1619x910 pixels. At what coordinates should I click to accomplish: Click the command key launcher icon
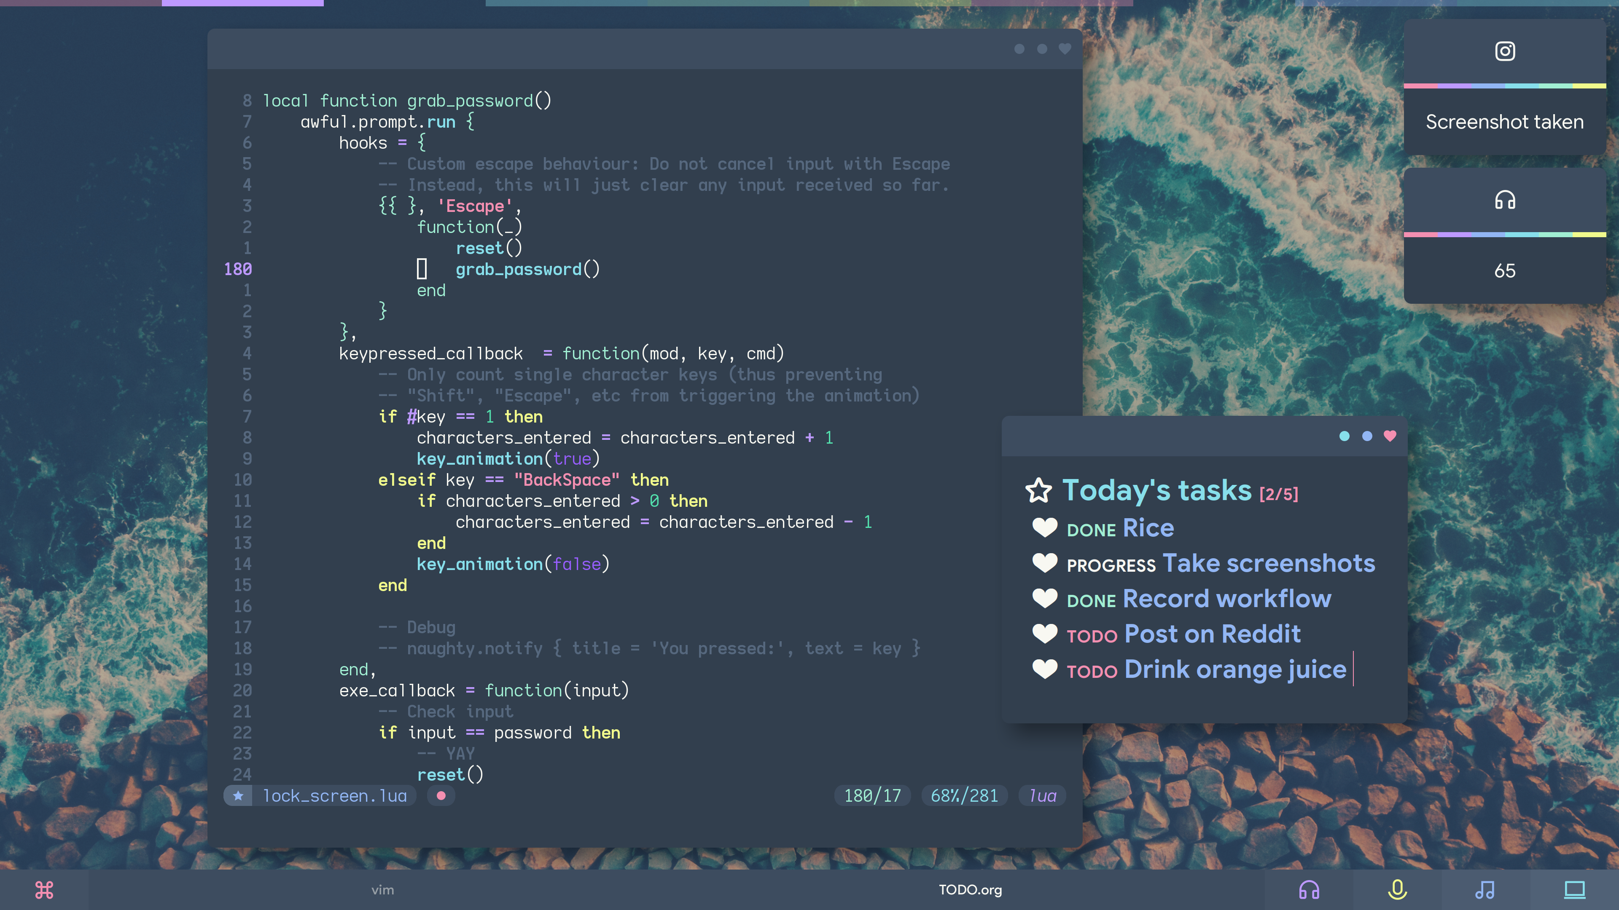[44, 889]
